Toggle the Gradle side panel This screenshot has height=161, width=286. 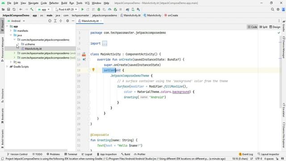click(284, 26)
